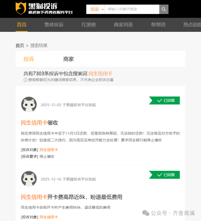Click the summary starting 我在使用民生信用卡中应于11月5日还款
Image resolution: width=201 pixels, height=221 pixels.
click(x=100, y=136)
